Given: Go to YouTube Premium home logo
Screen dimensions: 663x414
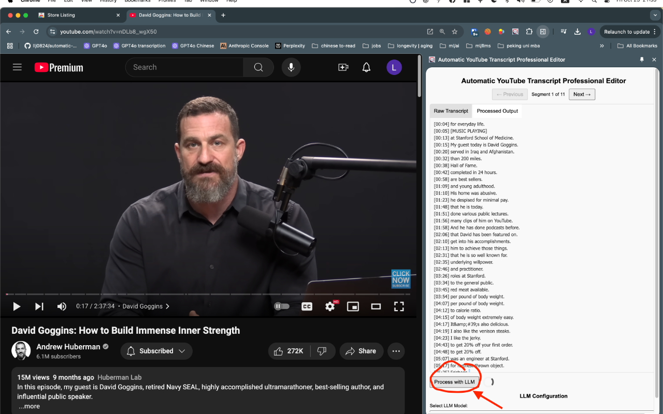Looking at the screenshot, I should (x=59, y=67).
